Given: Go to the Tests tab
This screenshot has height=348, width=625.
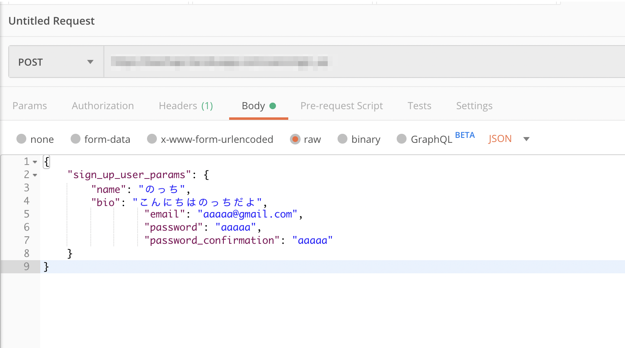Looking at the screenshot, I should click(419, 106).
